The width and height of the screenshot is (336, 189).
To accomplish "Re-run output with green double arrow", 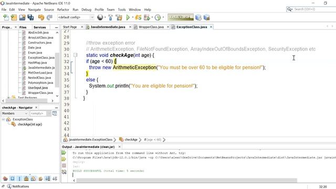I will 64,153.
